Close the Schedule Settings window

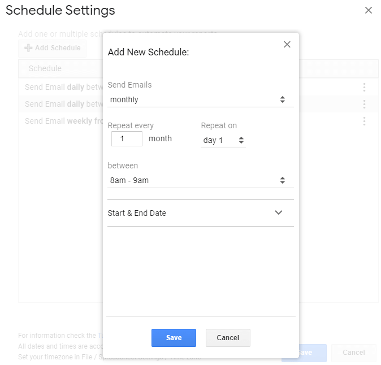pyautogui.click(x=369, y=10)
